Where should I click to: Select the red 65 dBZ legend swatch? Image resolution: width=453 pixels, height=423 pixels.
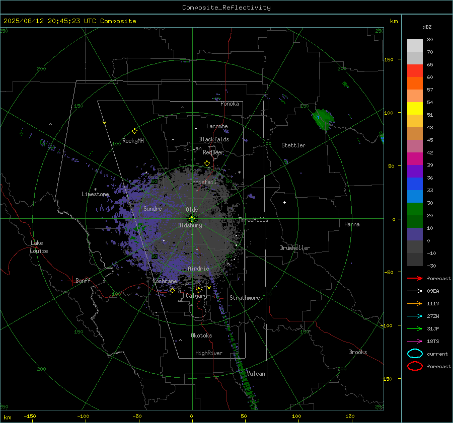(415, 71)
